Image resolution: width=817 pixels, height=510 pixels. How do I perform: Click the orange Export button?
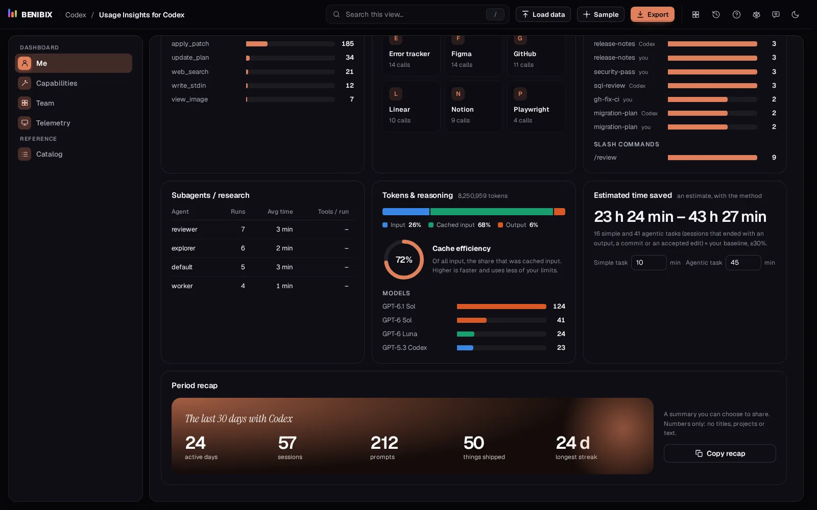coord(653,14)
